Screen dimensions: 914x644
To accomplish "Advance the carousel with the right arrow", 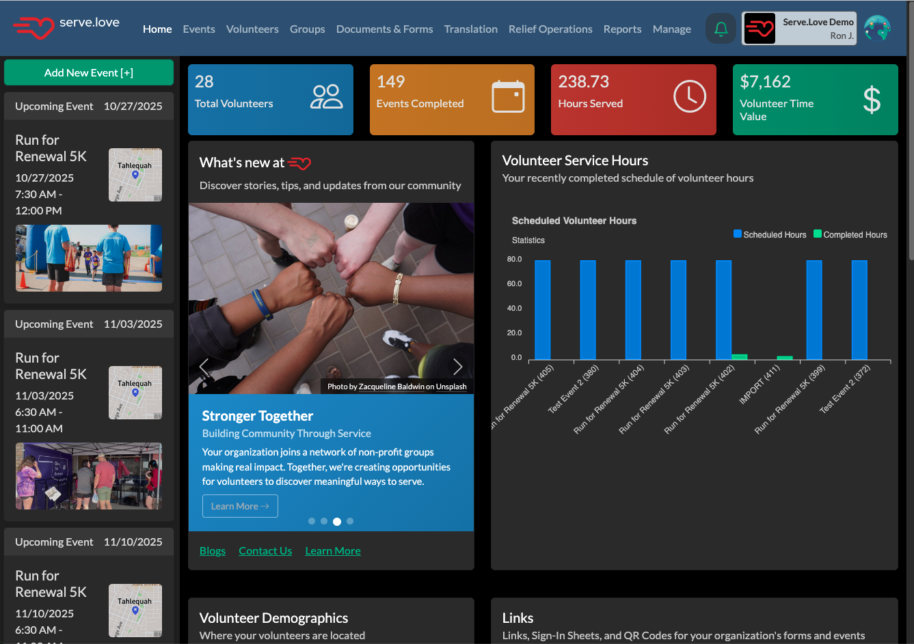I will [458, 367].
